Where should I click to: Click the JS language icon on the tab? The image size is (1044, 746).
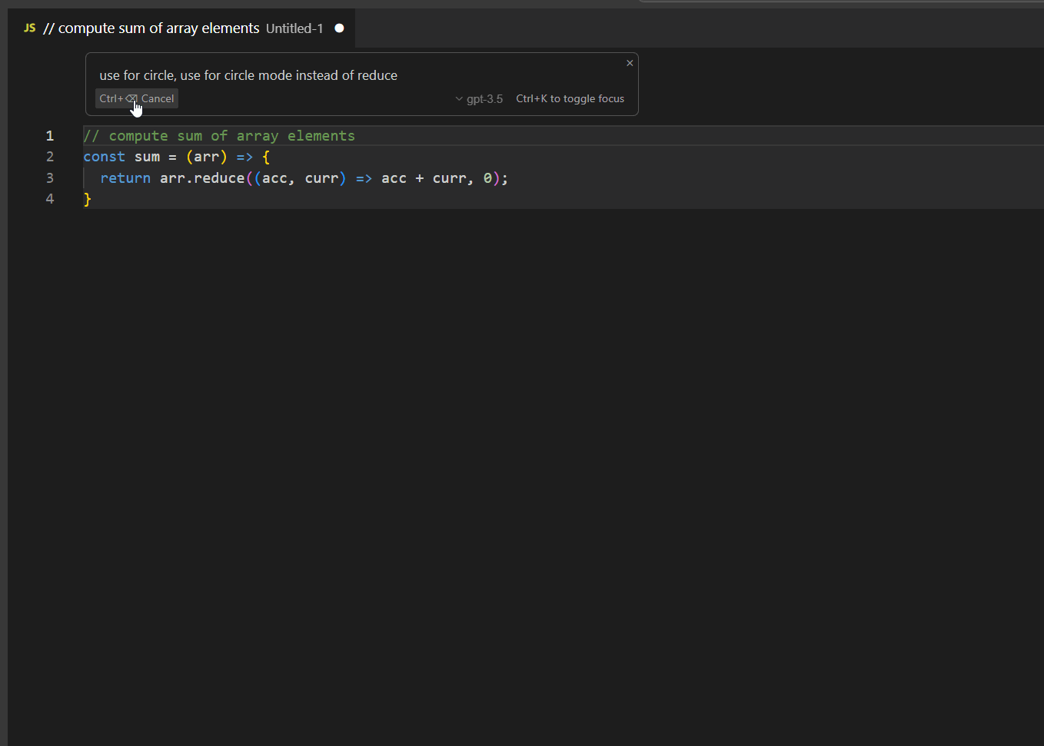click(x=29, y=28)
